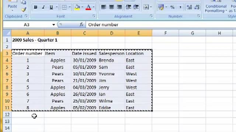Open the Paste dropdown

coord(12,11)
